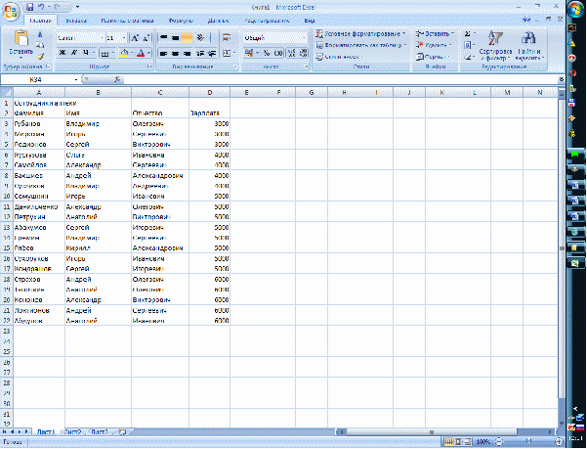Apply yellow fill color to cells
This screenshot has height=449, width=587.
coord(124,53)
